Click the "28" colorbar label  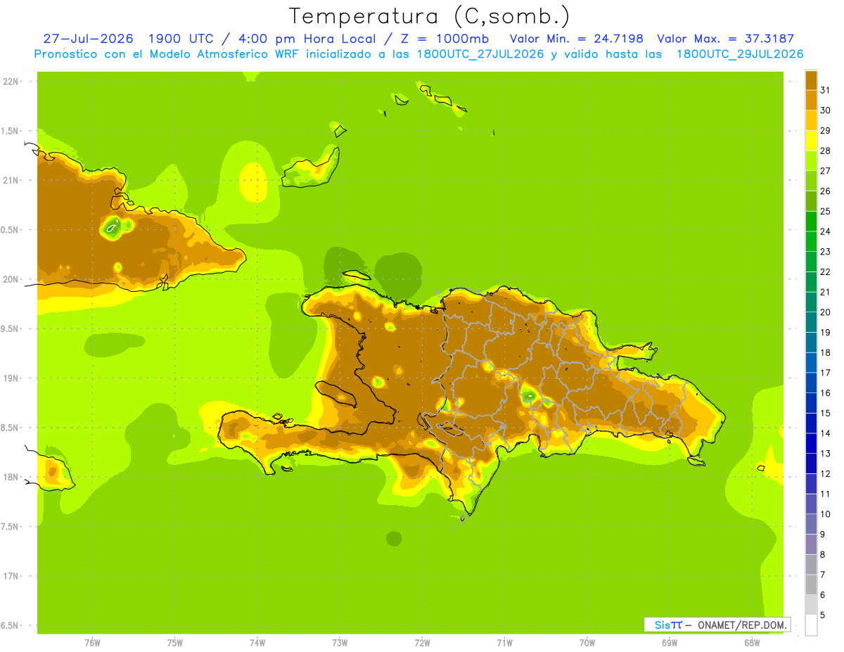coord(825,151)
